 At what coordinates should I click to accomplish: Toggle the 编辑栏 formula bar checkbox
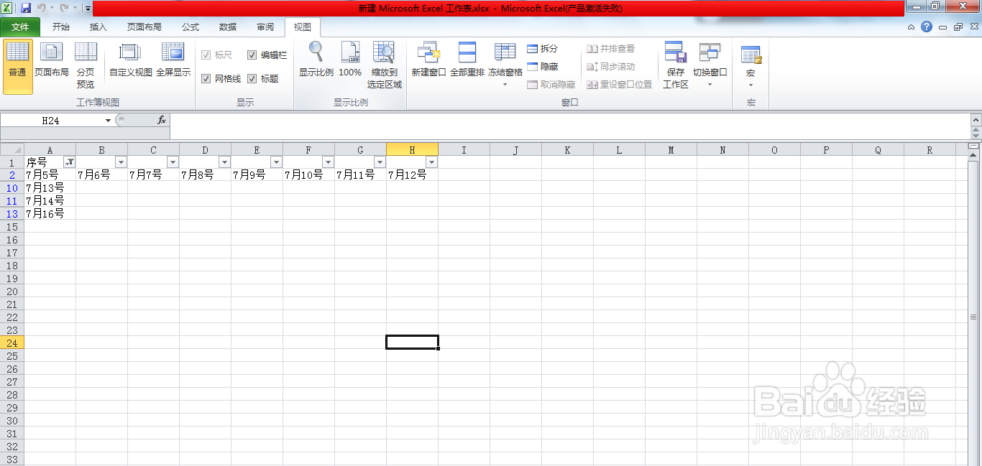[x=252, y=55]
